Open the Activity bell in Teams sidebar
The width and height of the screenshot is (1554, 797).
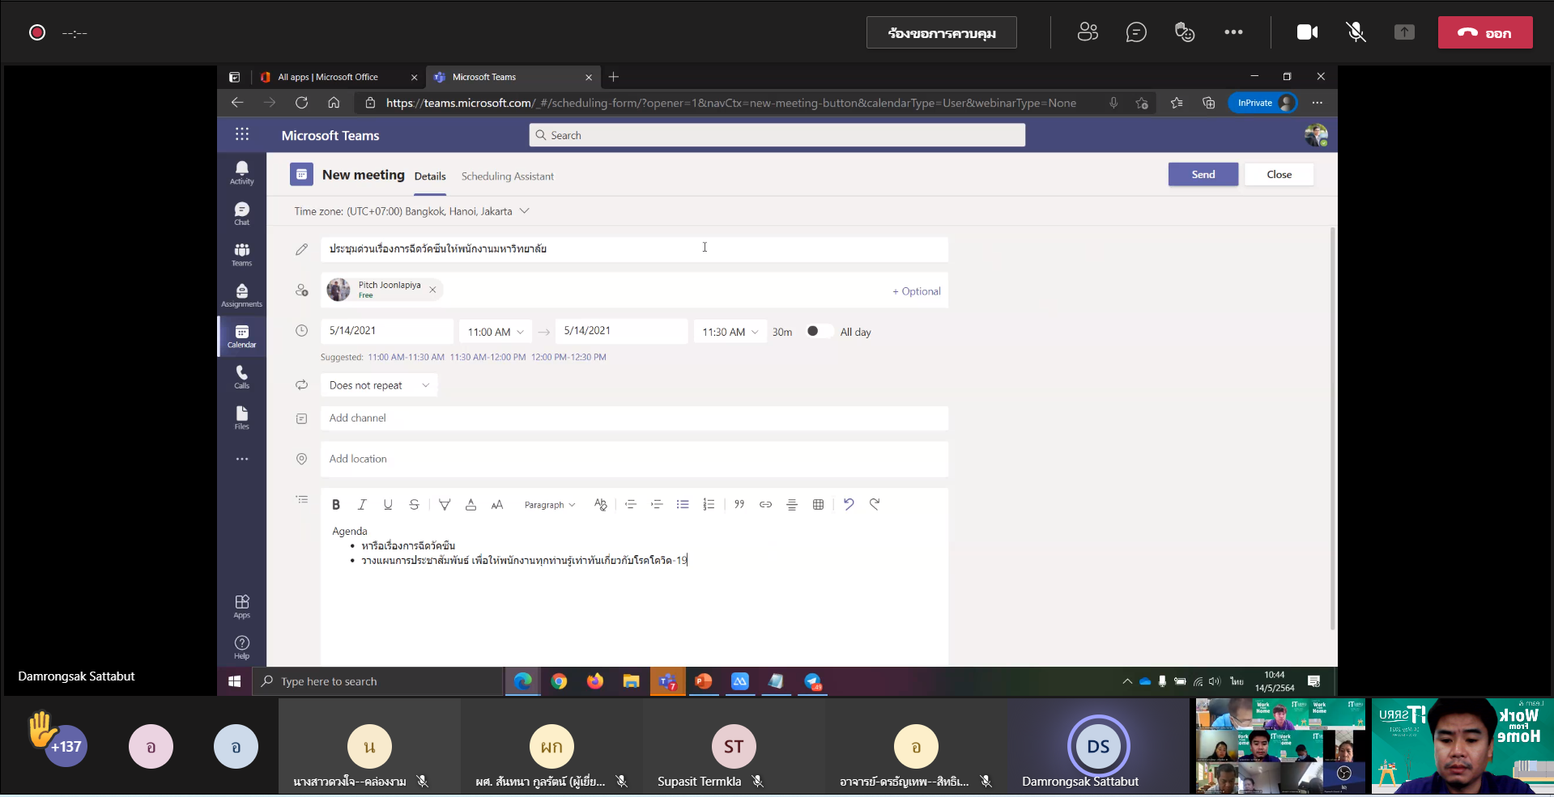click(241, 172)
